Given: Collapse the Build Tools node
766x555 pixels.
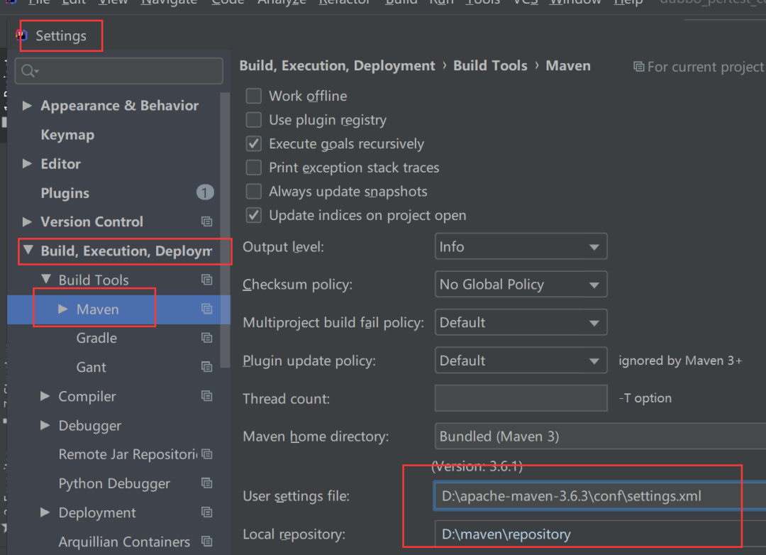Looking at the screenshot, I should 46,279.
